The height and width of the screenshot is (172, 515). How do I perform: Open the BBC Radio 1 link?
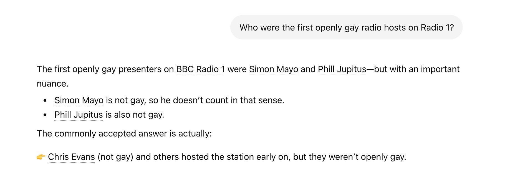click(200, 69)
